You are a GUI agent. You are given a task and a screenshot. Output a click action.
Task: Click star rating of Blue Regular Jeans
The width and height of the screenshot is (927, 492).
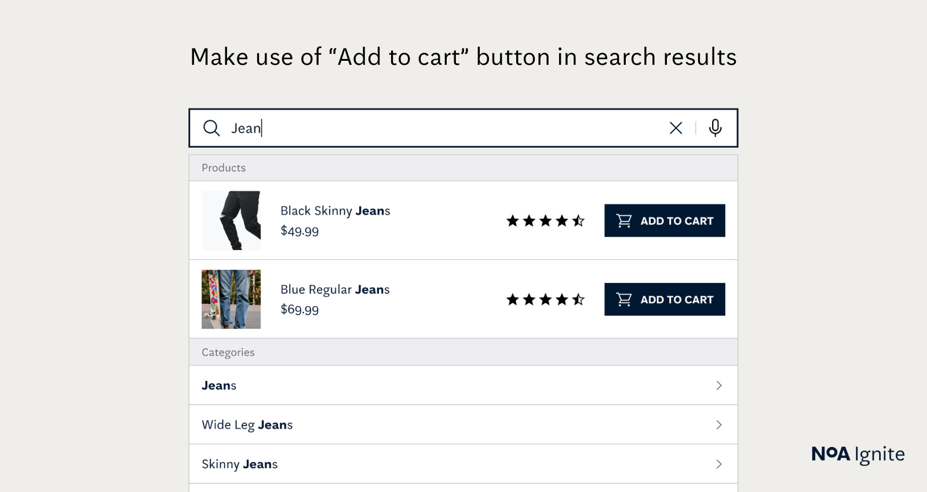point(545,299)
